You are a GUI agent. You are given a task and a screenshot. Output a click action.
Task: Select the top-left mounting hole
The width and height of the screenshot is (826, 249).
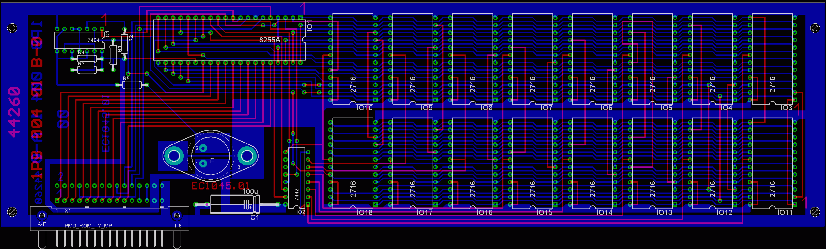12,28
